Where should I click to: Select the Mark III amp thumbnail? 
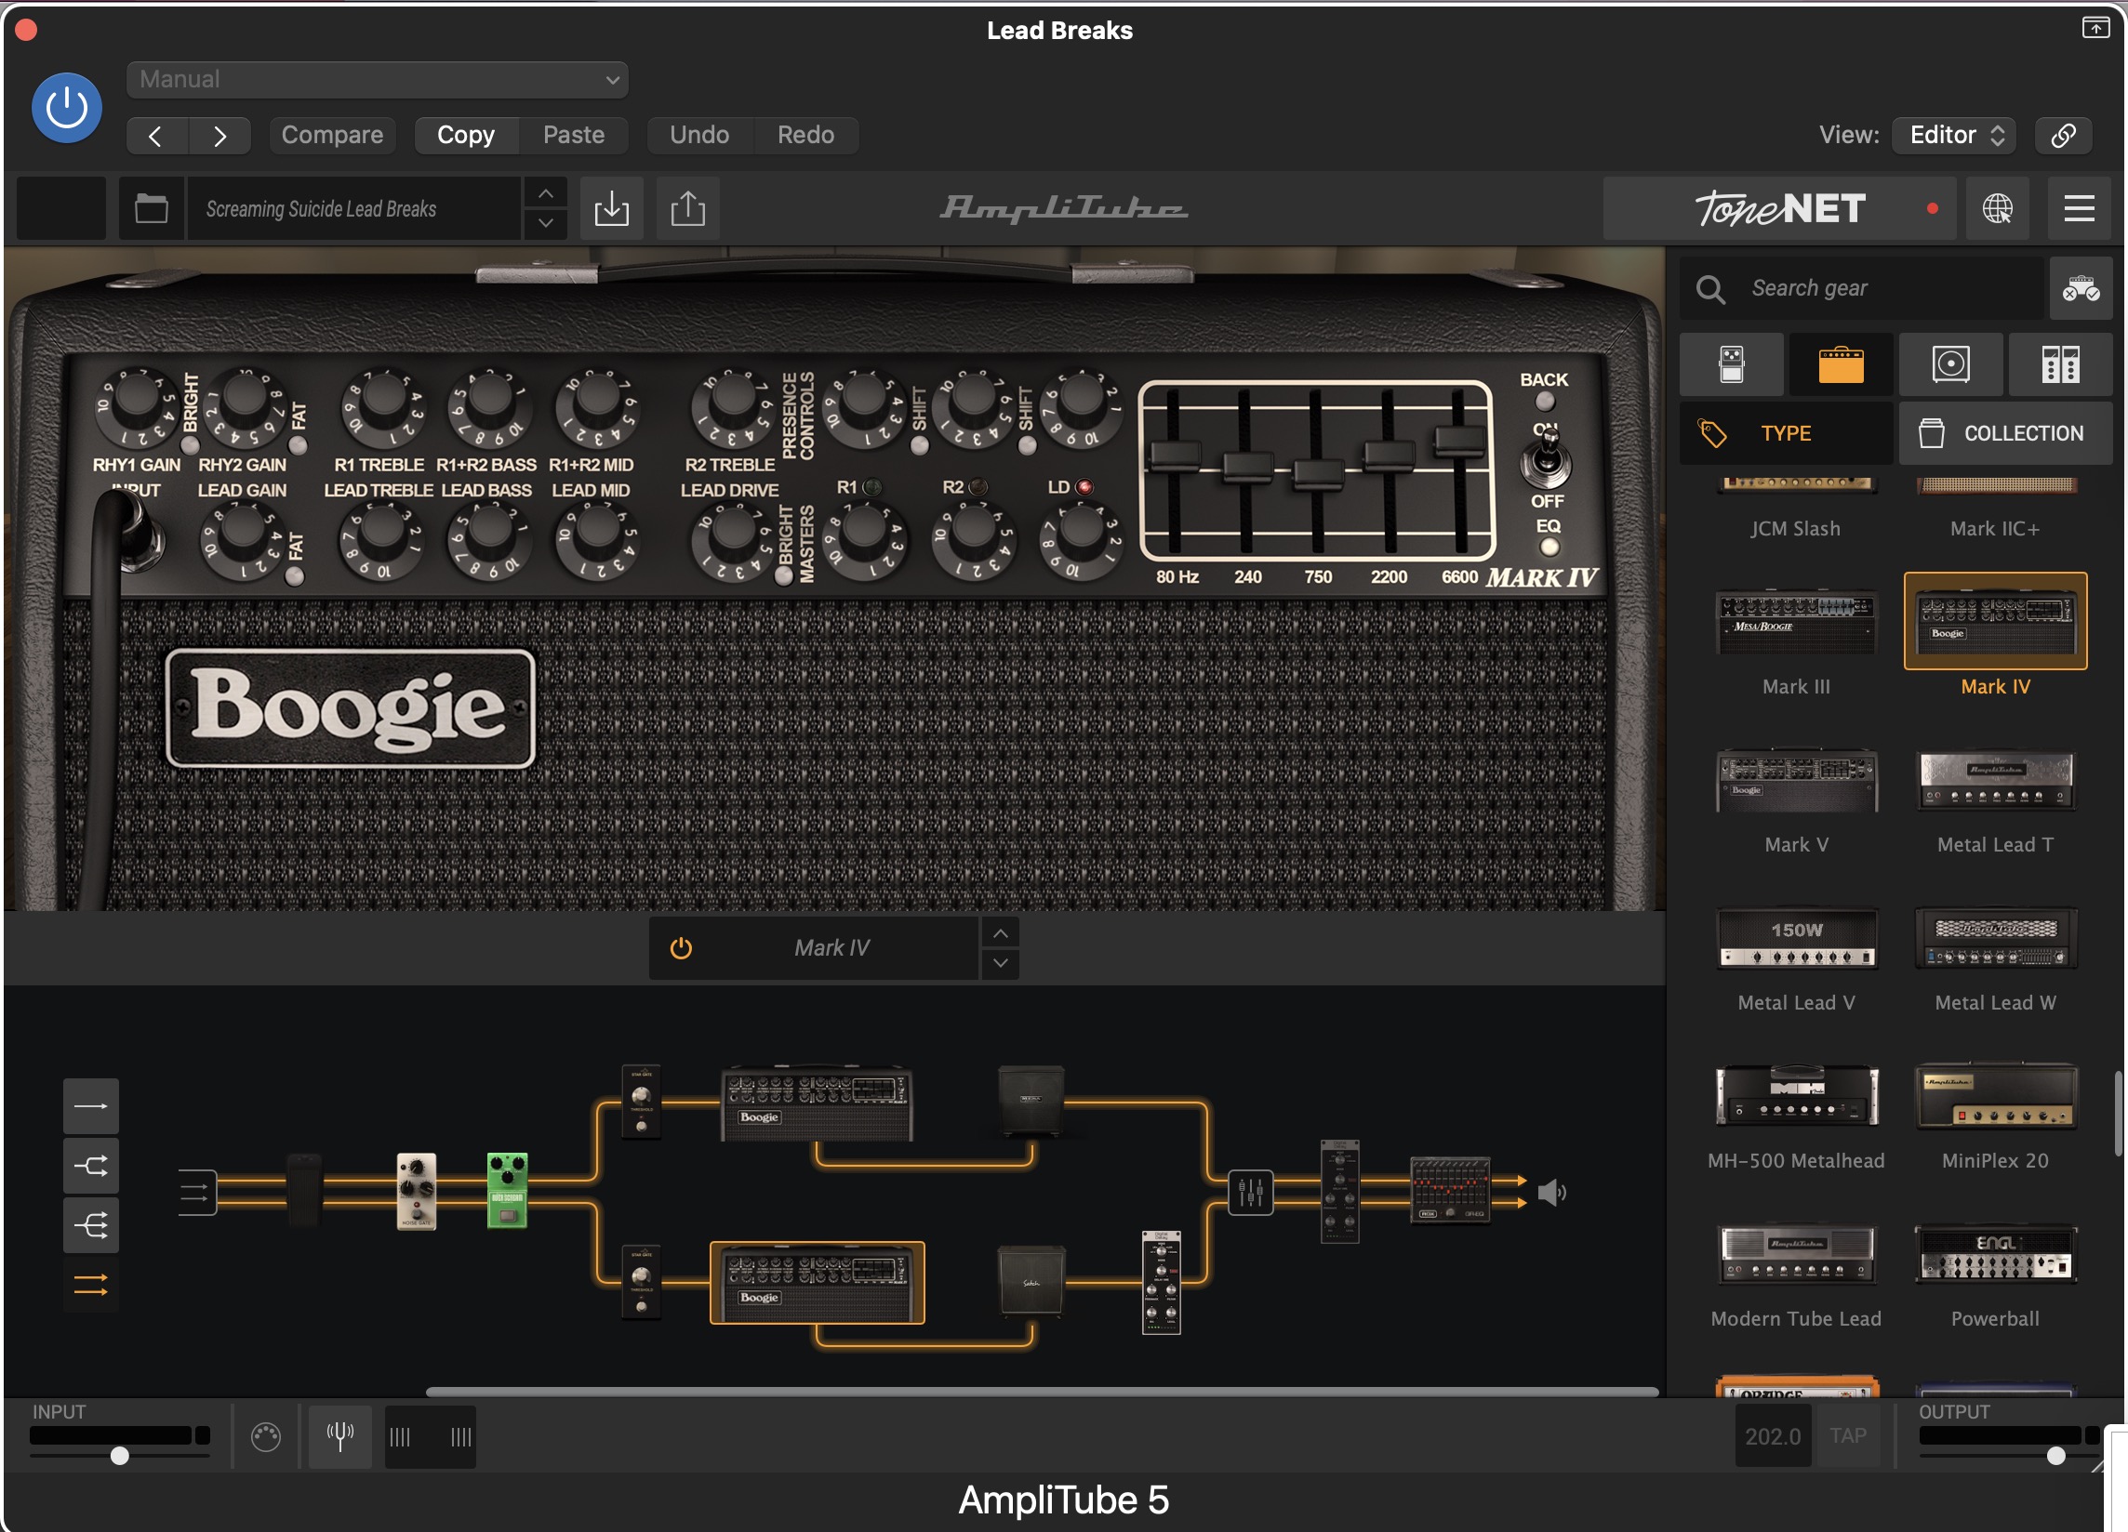(1797, 623)
